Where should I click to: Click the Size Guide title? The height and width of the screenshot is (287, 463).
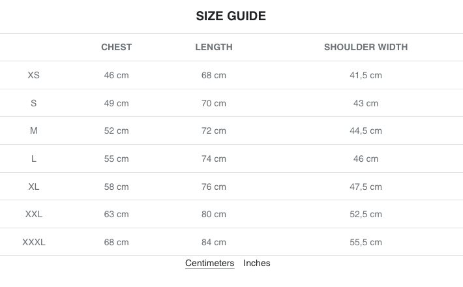click(231, 16)
